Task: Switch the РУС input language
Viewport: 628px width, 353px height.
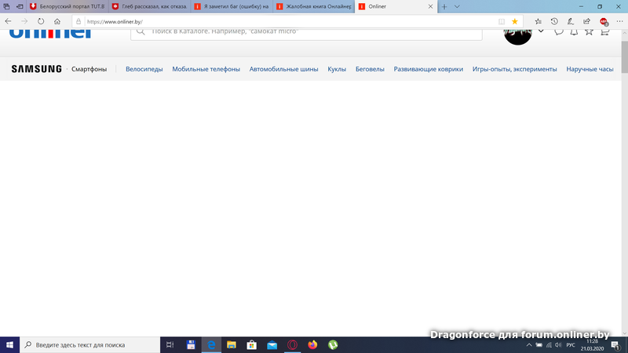Action: tap(571, 345)
